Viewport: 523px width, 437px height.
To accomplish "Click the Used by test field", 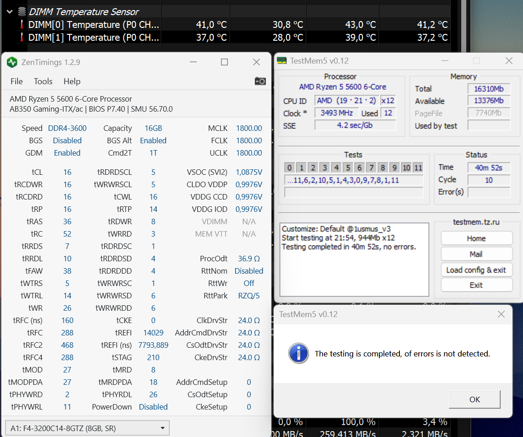I will coord(489,125).
